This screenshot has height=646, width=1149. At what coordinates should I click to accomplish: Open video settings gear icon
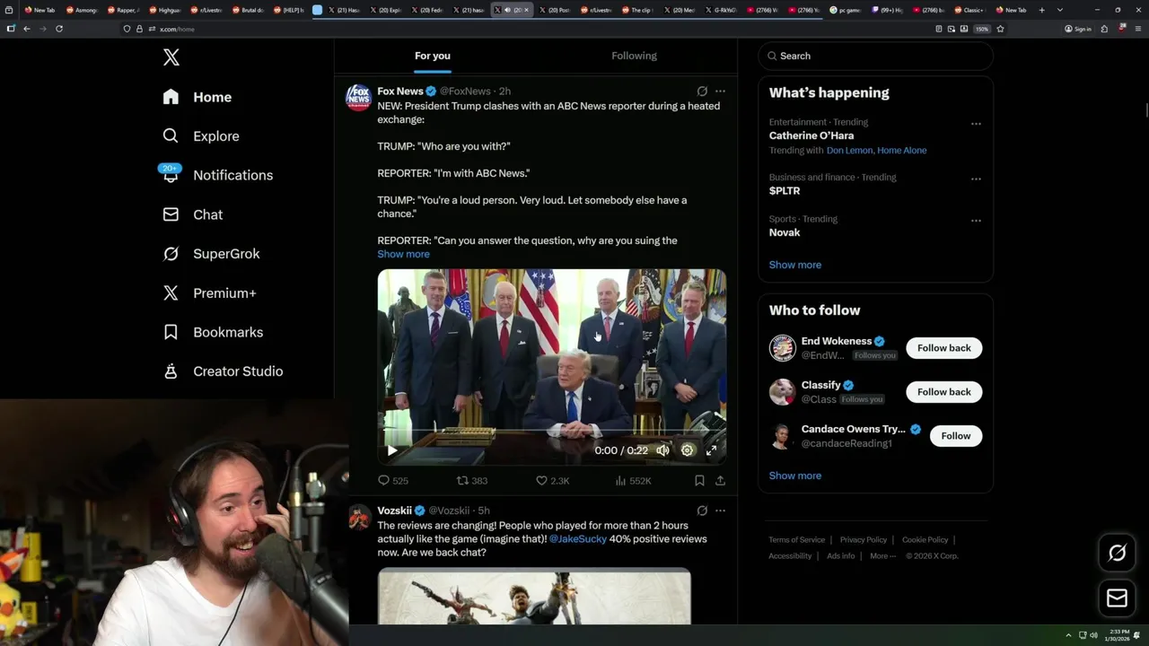pyautogui.click(x=687, y=450)
